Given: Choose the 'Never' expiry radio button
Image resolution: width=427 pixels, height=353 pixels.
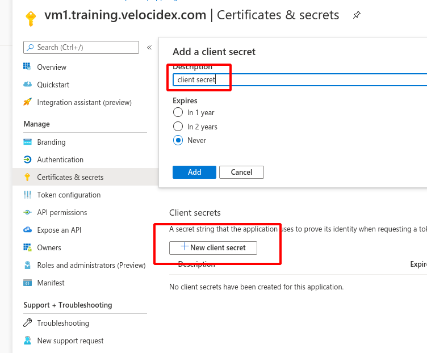Looking at the screenshot, I should [x=178, y=140].
